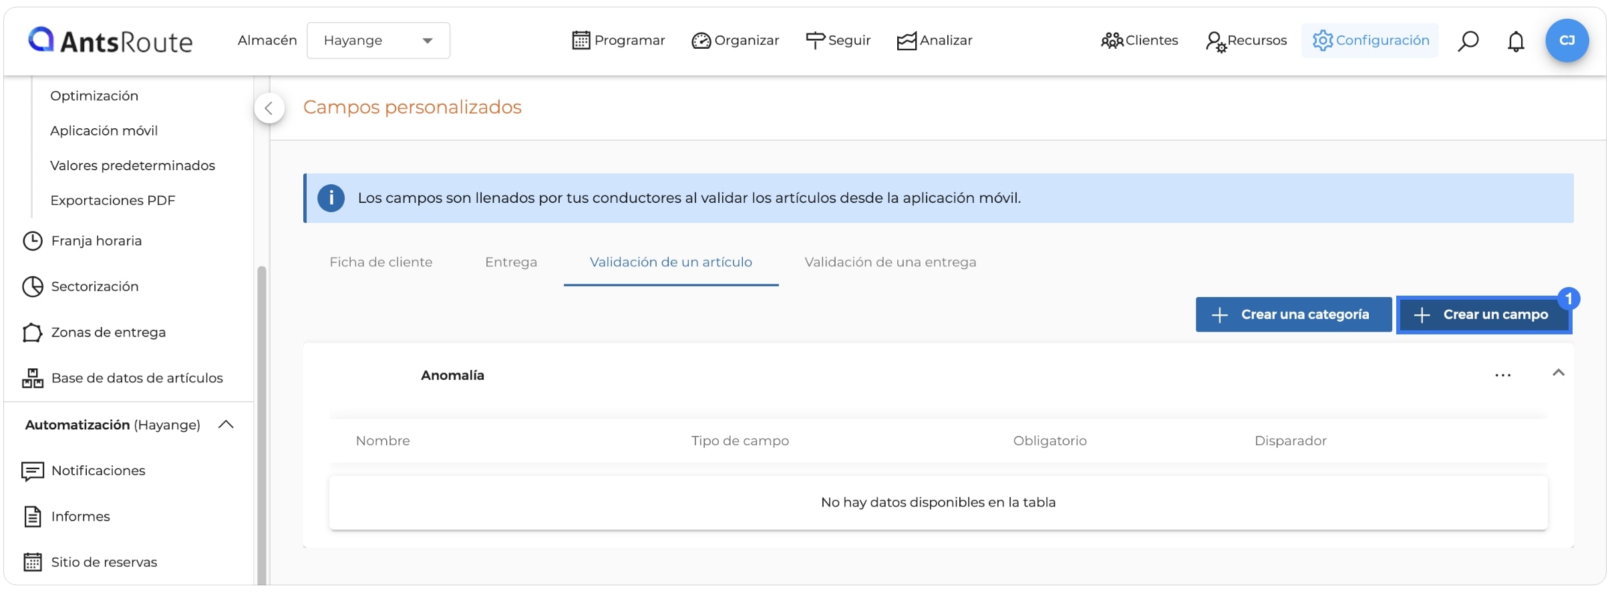1610x592 pixels.
Task: Click the info icon in the blue banner
Action: coord(331,198)
